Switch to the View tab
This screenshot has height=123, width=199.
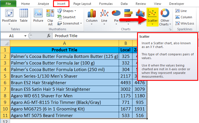coord(157,4)
